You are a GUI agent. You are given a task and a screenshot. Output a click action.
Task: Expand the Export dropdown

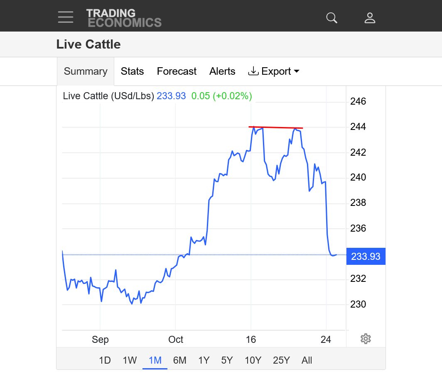point(274,71)
